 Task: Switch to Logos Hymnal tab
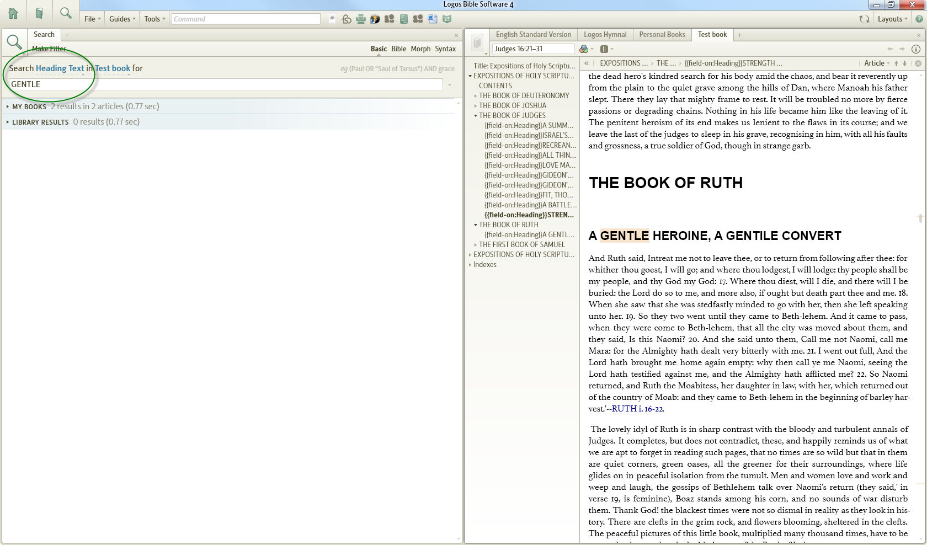(605, 34)
